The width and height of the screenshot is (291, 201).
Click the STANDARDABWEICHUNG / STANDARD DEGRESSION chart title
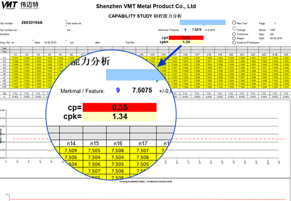145,182
